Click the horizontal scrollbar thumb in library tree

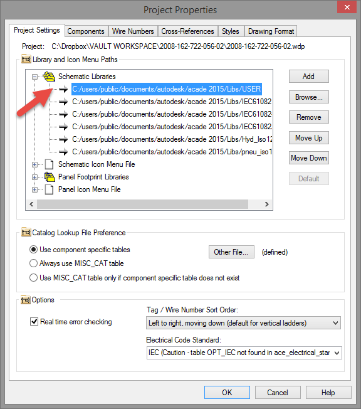[142, 204]
